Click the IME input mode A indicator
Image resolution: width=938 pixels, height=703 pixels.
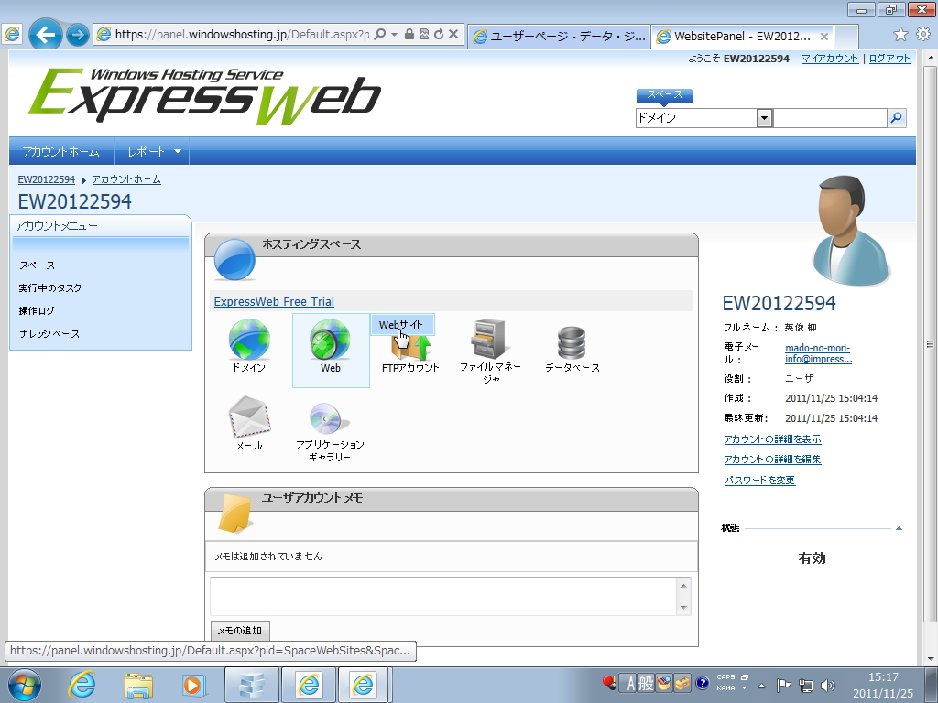click(x=629, y=683)
